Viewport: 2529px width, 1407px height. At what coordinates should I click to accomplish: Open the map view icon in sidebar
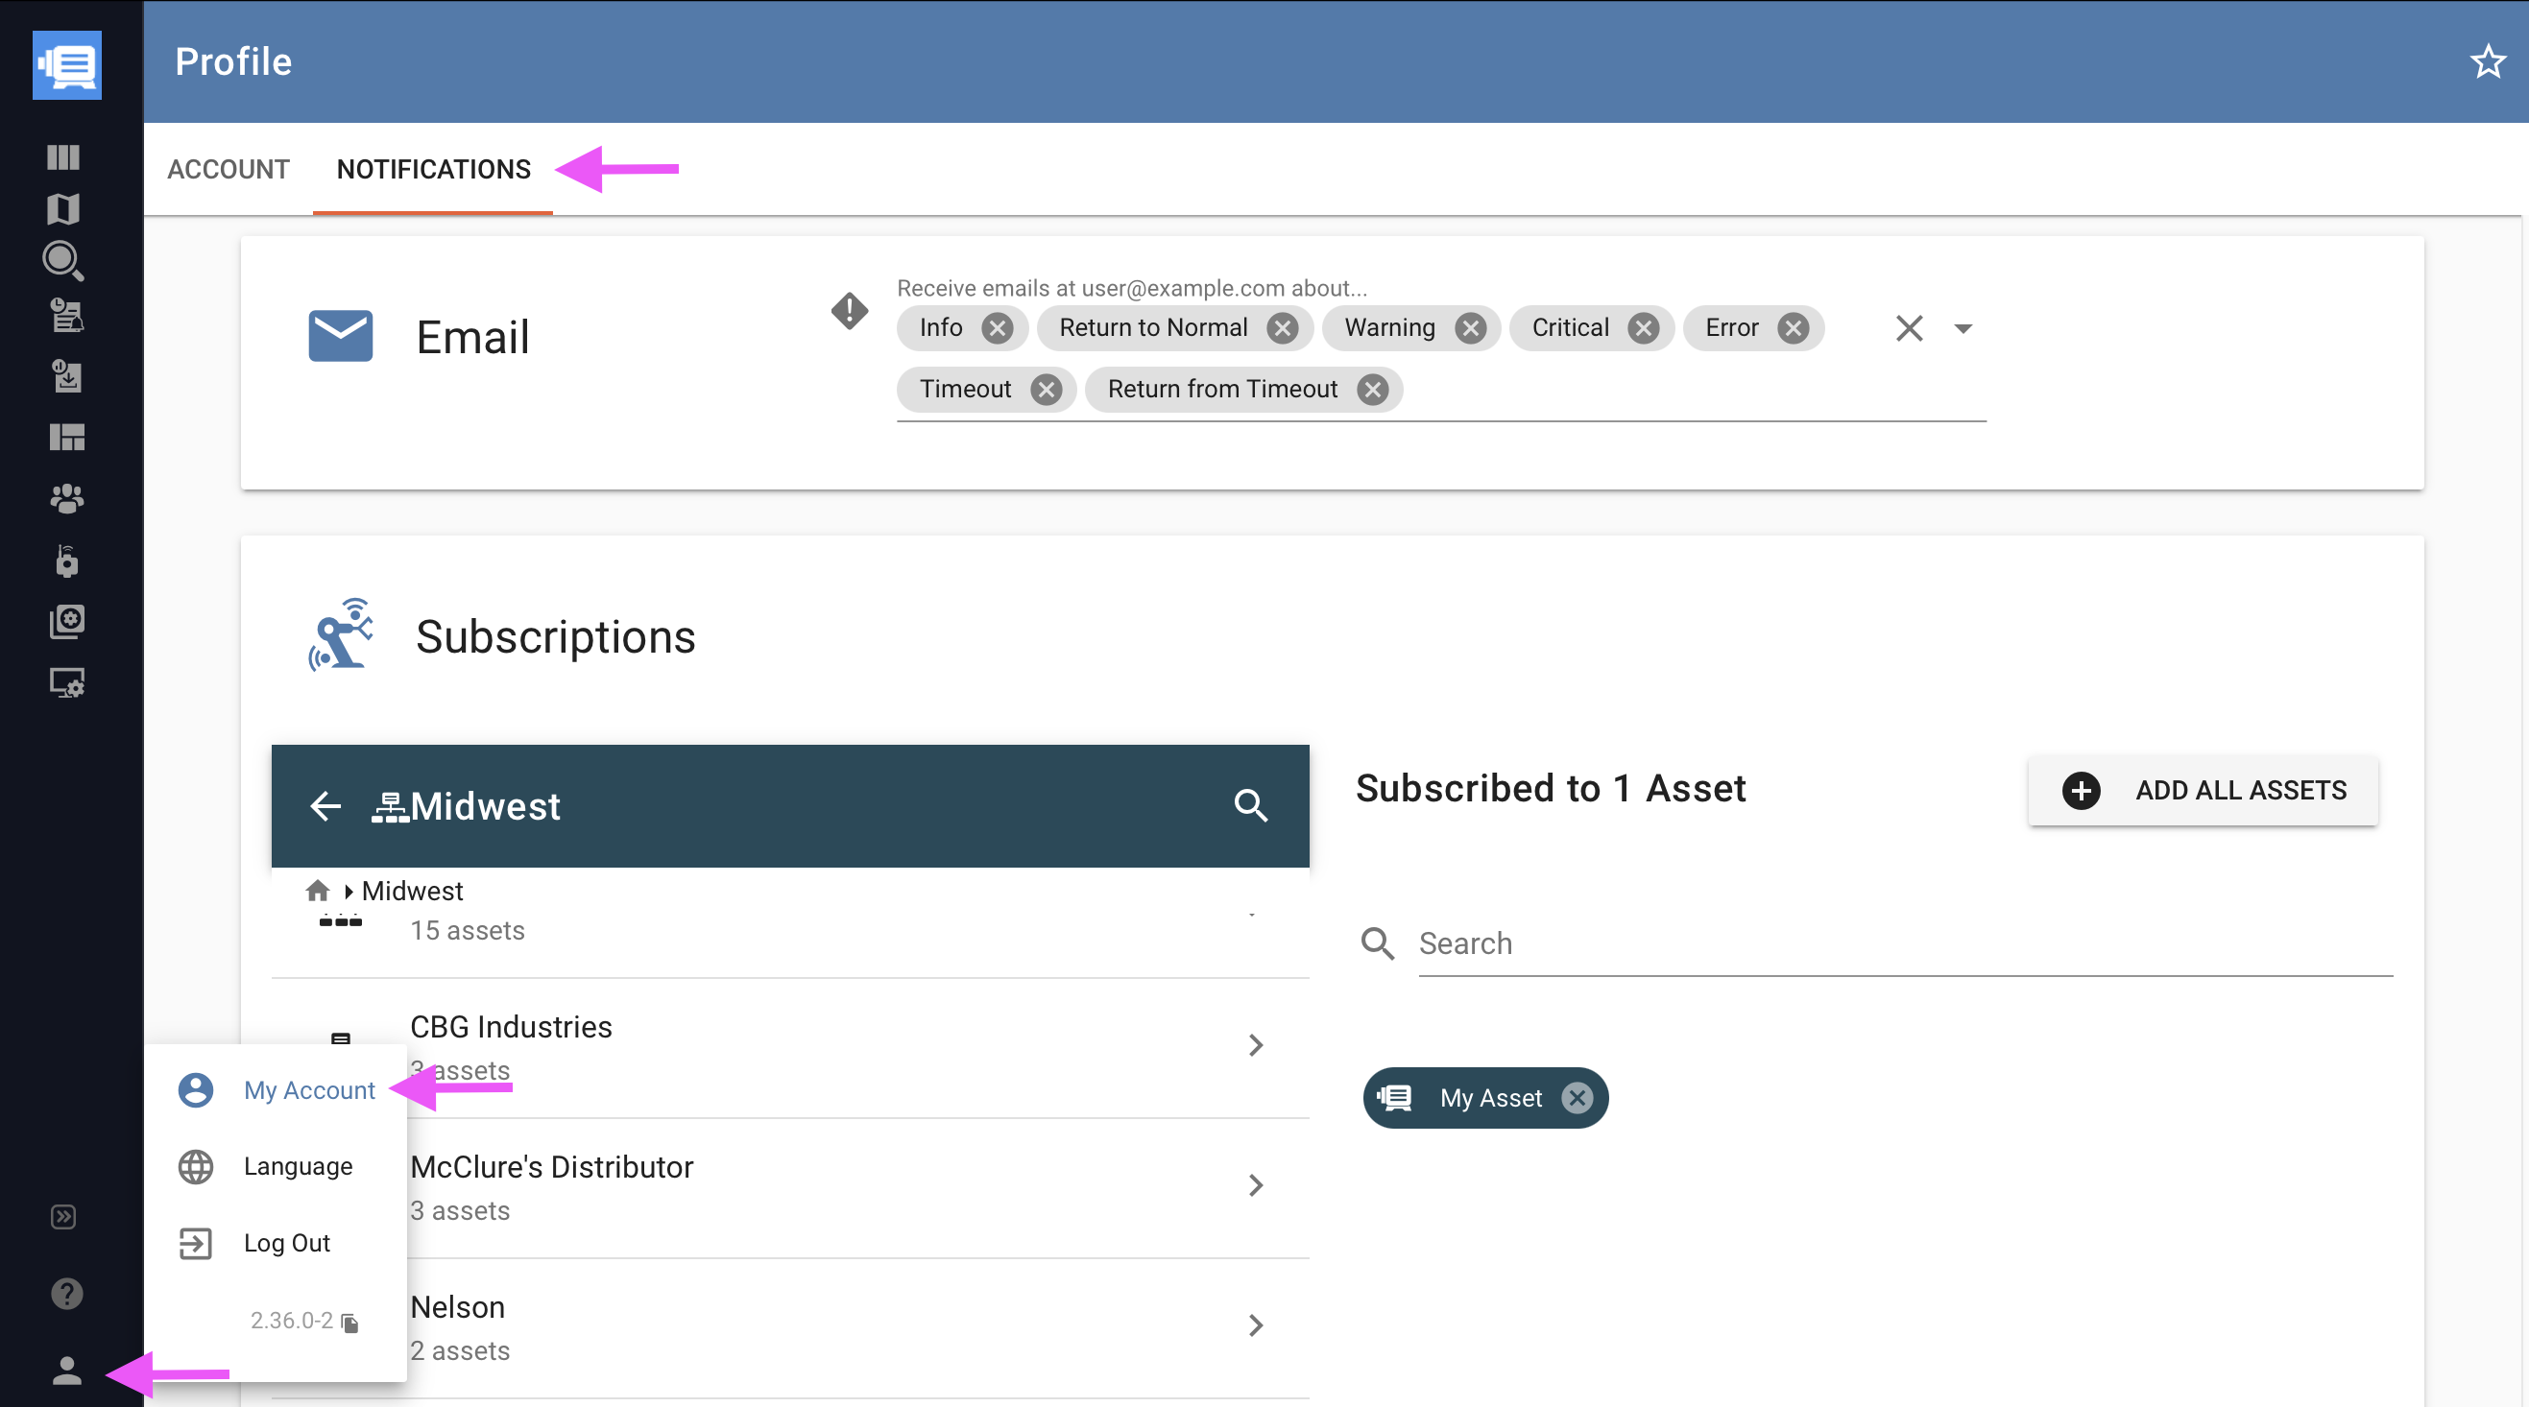tap(63, 208)
